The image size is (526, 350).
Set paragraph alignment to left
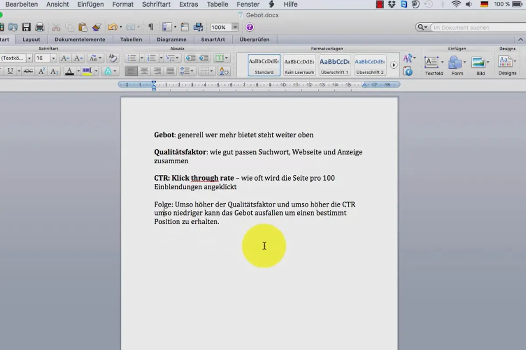click(131, 71)
